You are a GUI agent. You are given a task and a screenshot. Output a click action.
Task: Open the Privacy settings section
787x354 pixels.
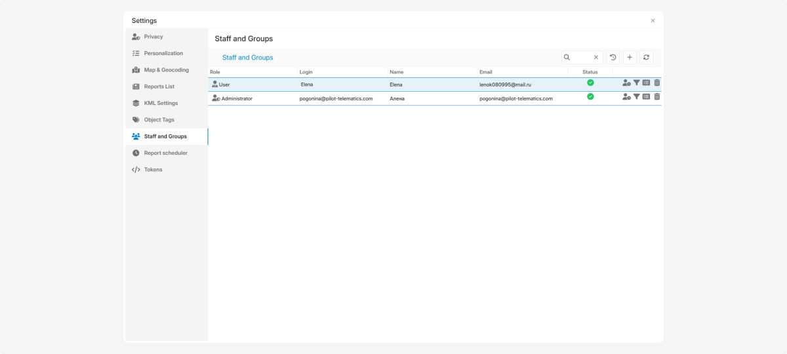point(153,37)
